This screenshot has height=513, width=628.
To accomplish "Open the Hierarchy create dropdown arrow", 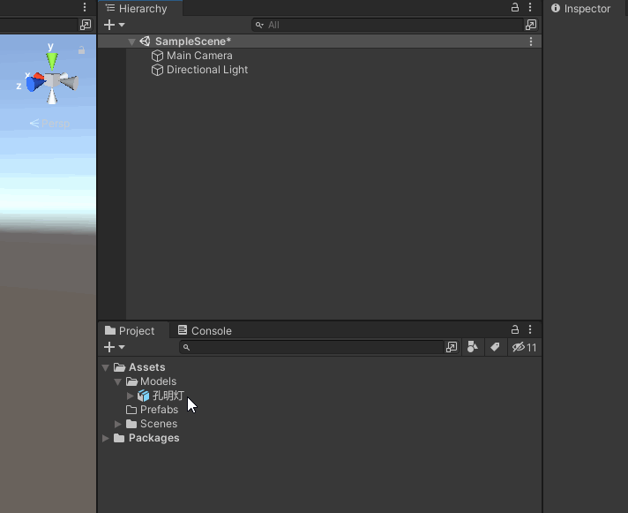I will point(122,25).
